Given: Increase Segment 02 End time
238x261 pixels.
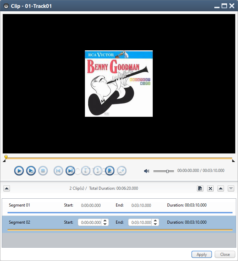Looking at the screenshot, I should point(155,221).
